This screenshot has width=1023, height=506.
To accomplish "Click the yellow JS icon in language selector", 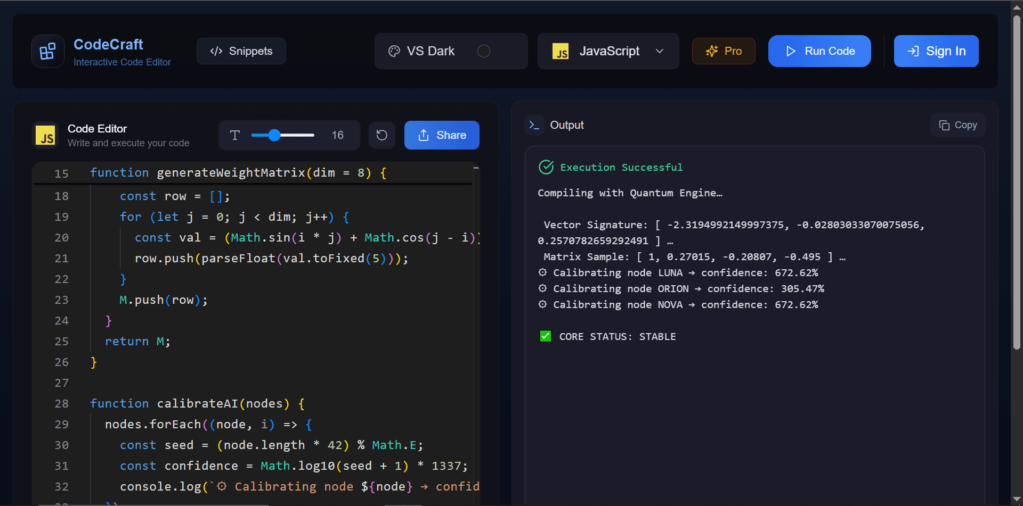I will [x=561, y=52].
